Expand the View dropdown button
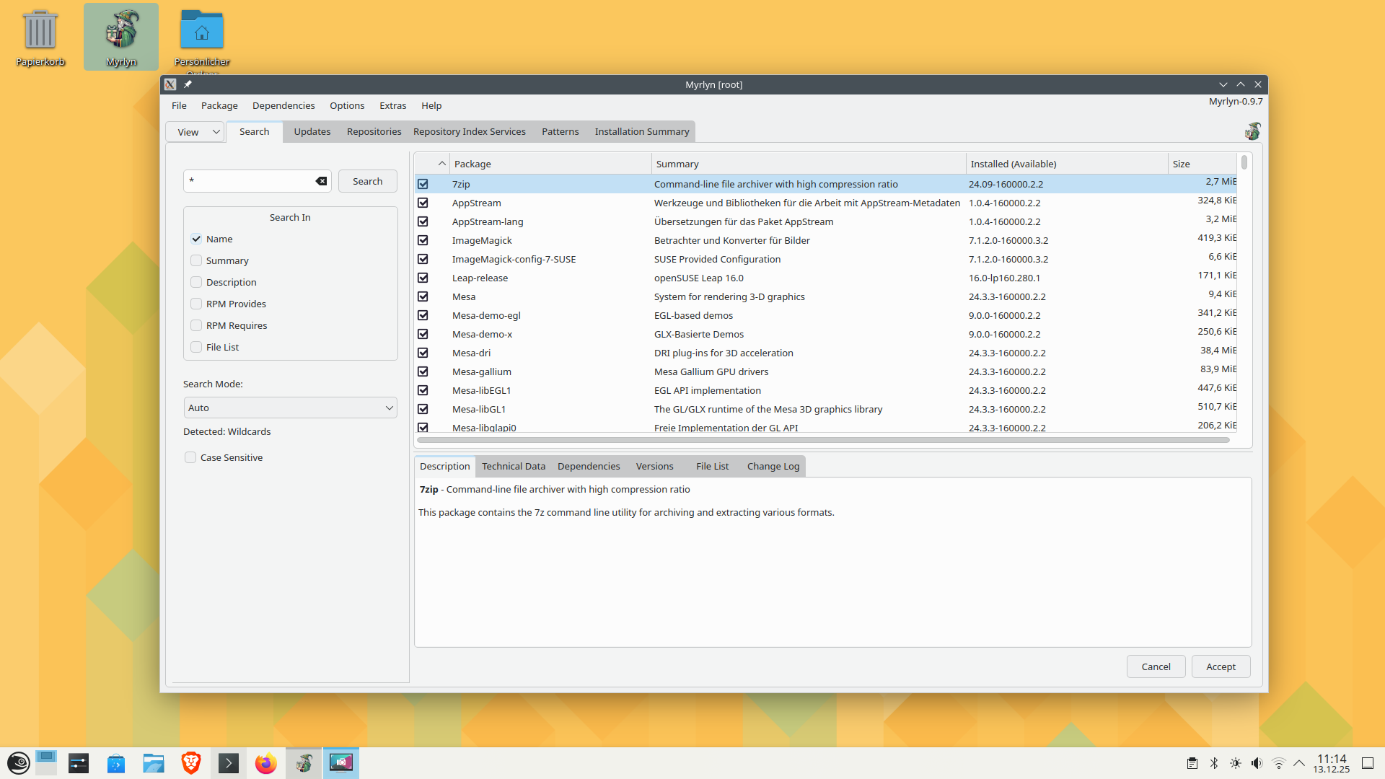Viewport: 1385px width, 779px height. click(x=195, y=132)
